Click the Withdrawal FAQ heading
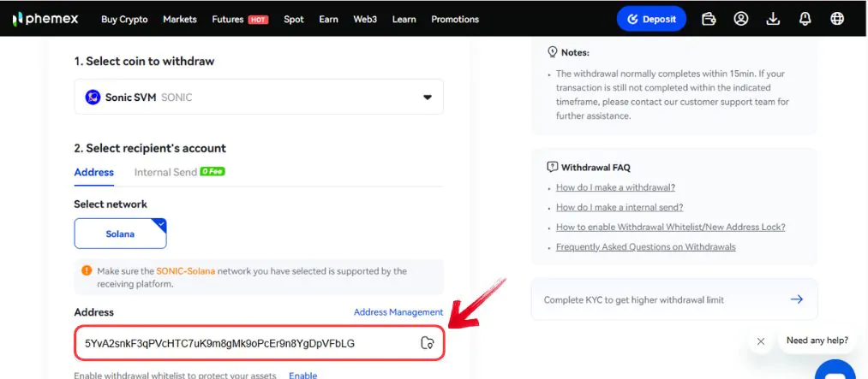The width and height of the screenshot is (868, 379). point(596,168)
